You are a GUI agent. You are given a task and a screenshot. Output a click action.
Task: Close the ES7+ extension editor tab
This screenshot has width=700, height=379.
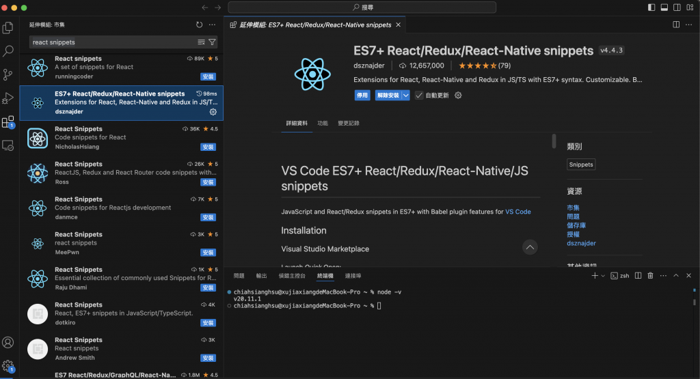(x=398, y=25)
